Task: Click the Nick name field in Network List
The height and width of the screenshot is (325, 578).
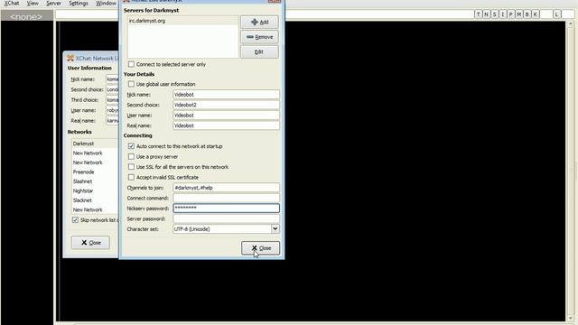Action: click(112, 79)
